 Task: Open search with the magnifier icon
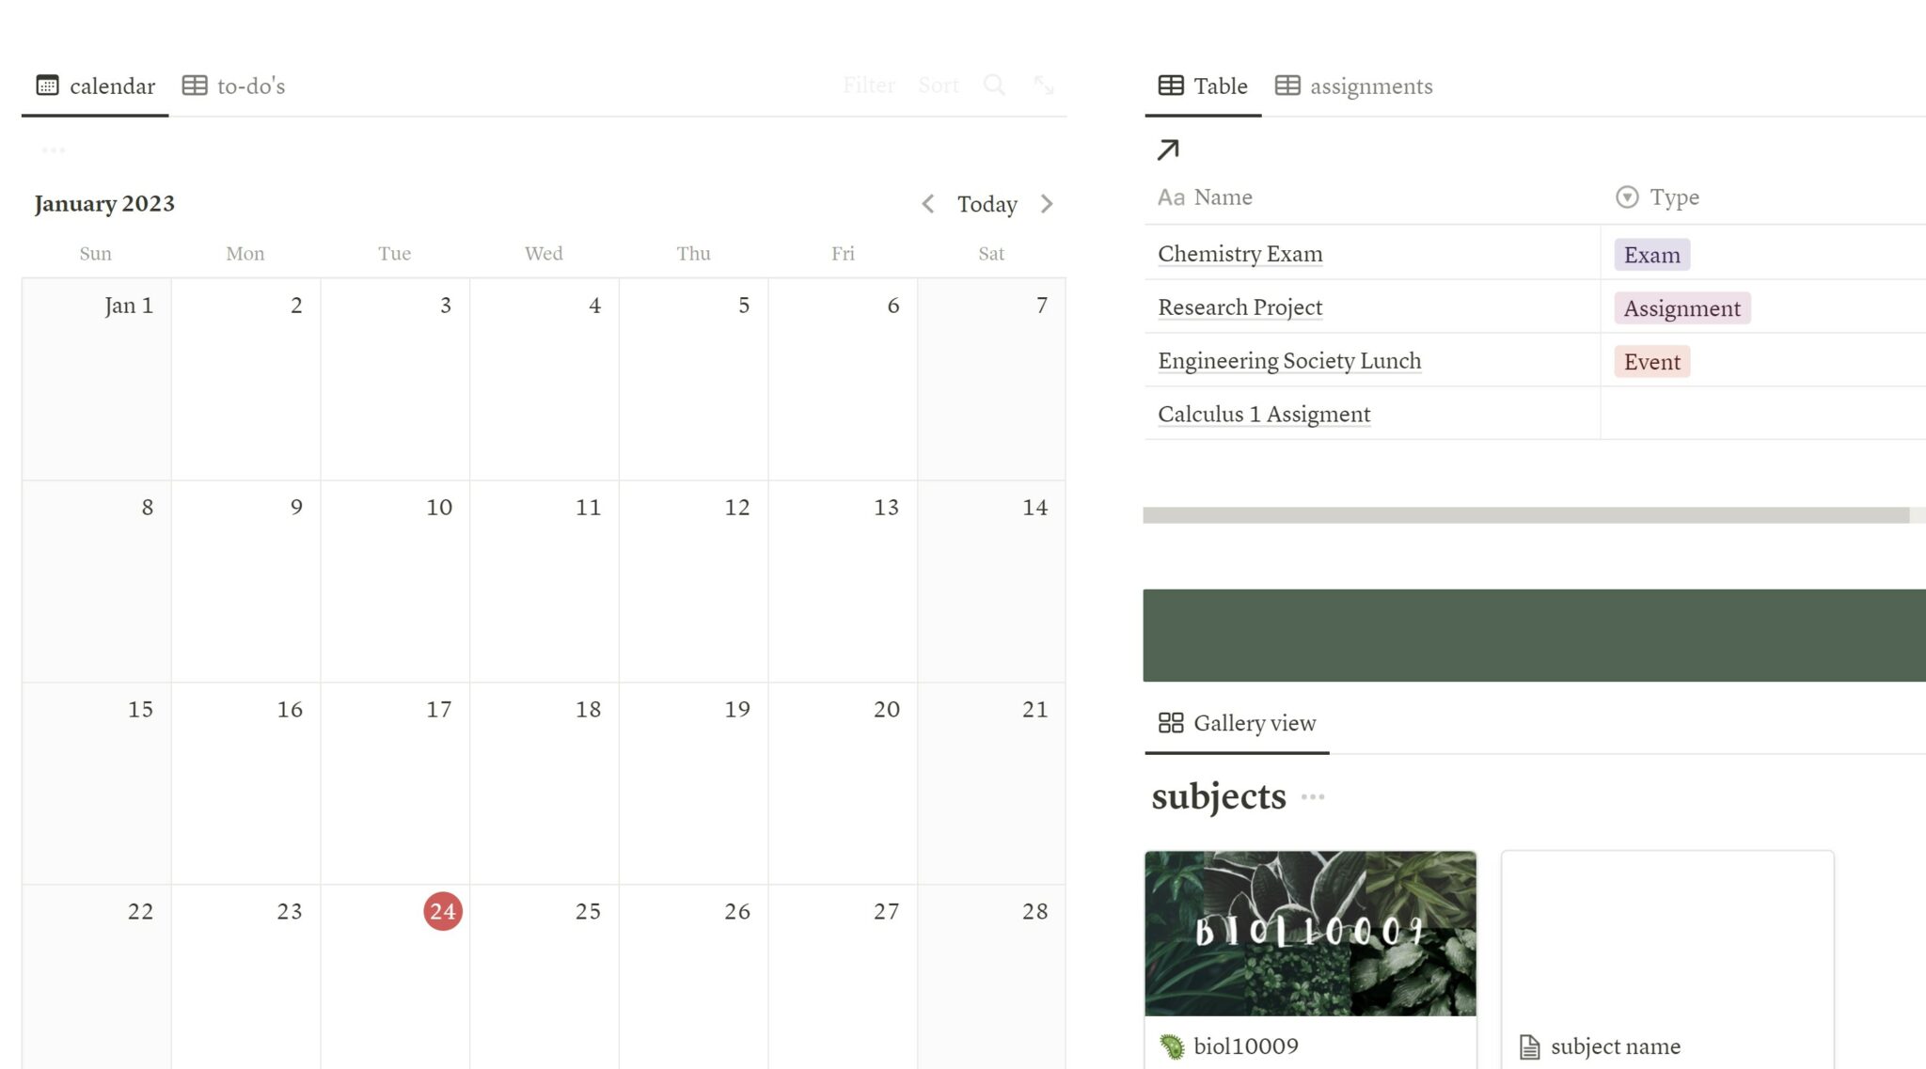click(x=994, y=85)
